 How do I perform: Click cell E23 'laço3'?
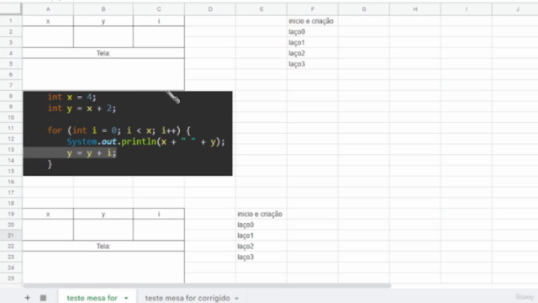coord(261,257)
